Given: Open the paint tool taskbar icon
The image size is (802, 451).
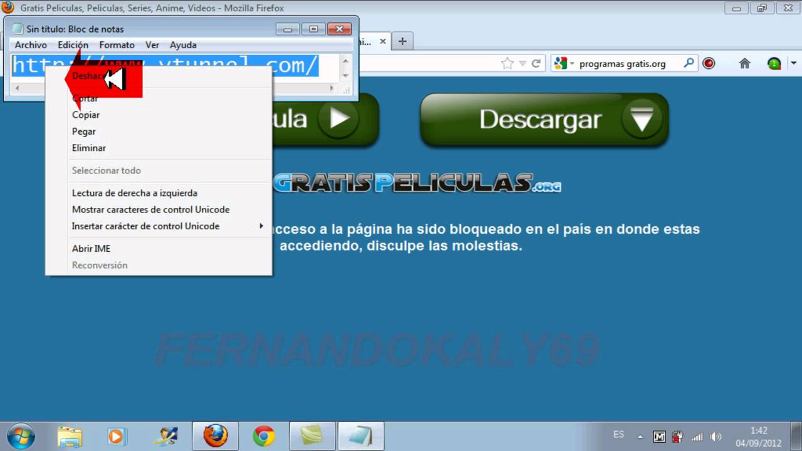Looking at the screenshot, I should 167,436.
